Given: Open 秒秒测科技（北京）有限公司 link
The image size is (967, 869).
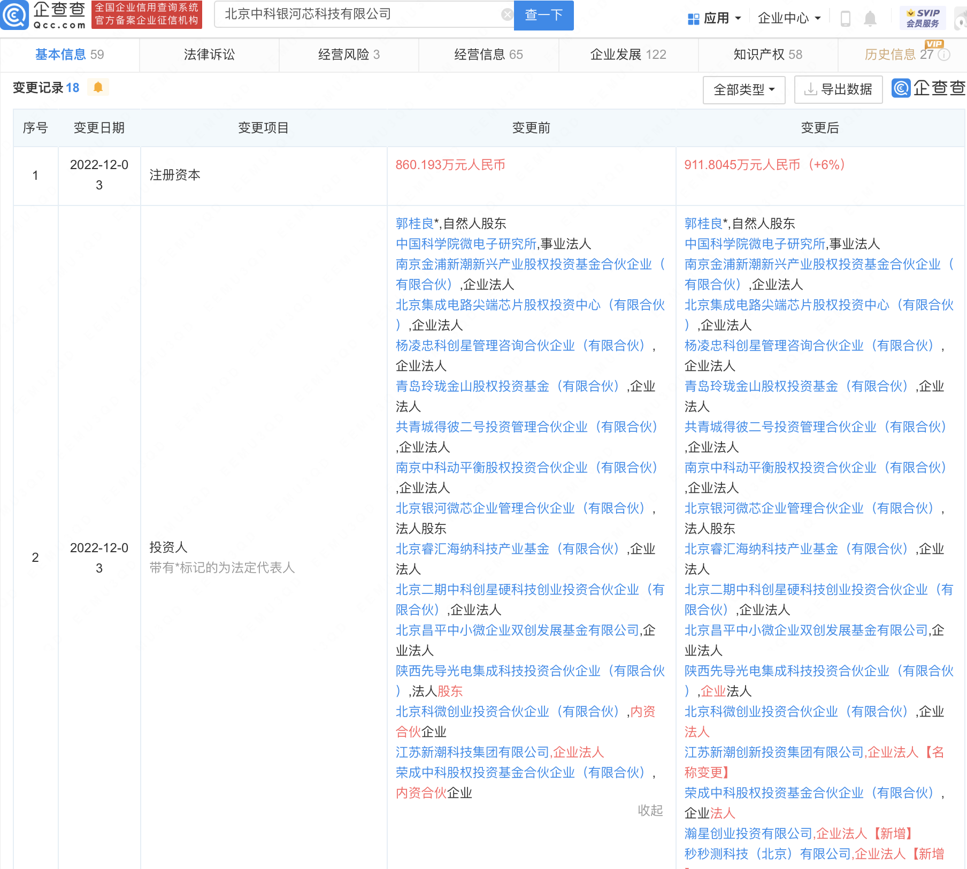Looking at the screenshot, I should (x=768, y=854).
